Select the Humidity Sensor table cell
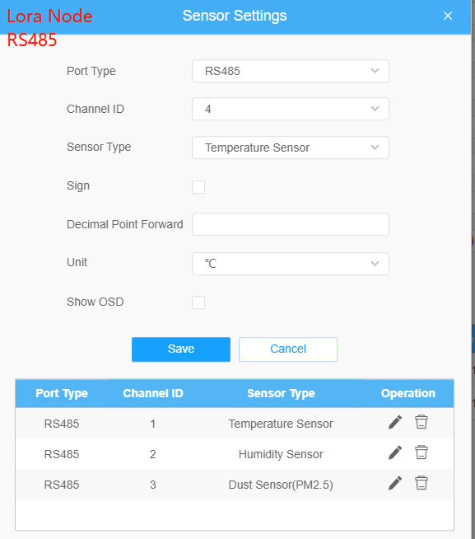The image size is (475, 539). [x=281, y=454]
